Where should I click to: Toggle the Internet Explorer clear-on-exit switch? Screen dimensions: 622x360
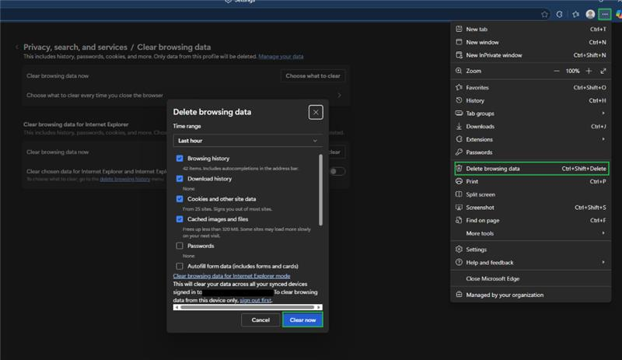pos(337,172)
